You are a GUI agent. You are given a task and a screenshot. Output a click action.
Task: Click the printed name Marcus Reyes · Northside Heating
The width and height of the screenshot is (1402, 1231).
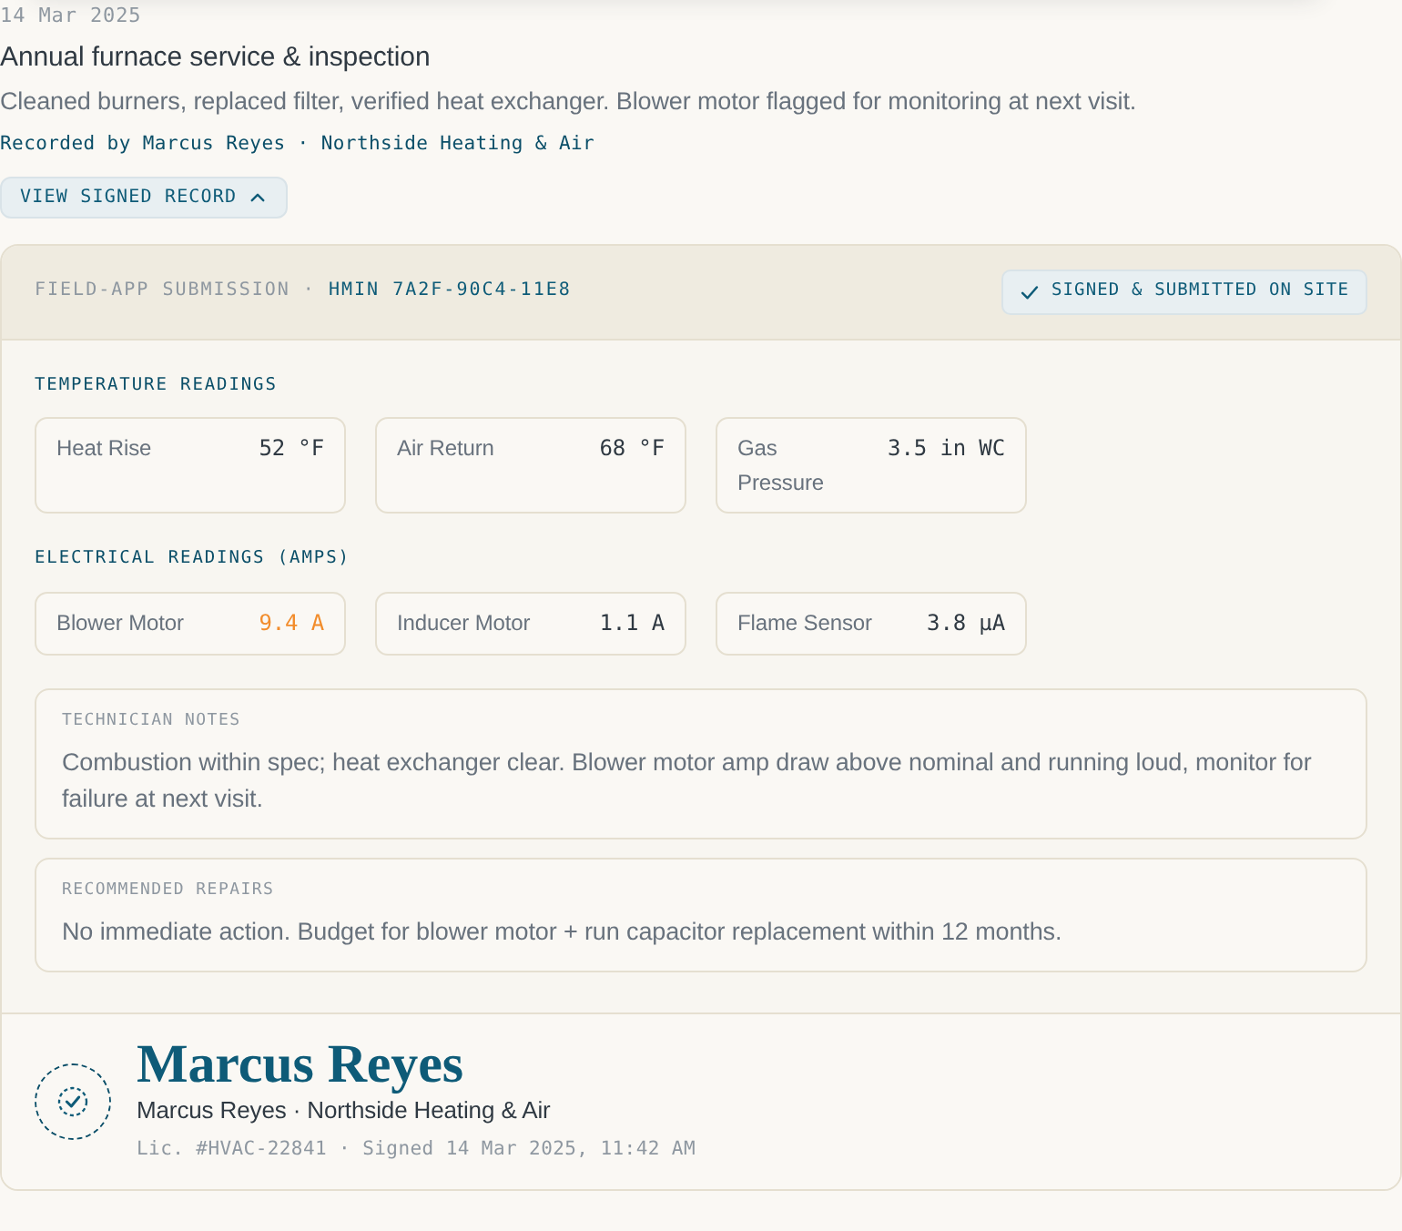343,1111
